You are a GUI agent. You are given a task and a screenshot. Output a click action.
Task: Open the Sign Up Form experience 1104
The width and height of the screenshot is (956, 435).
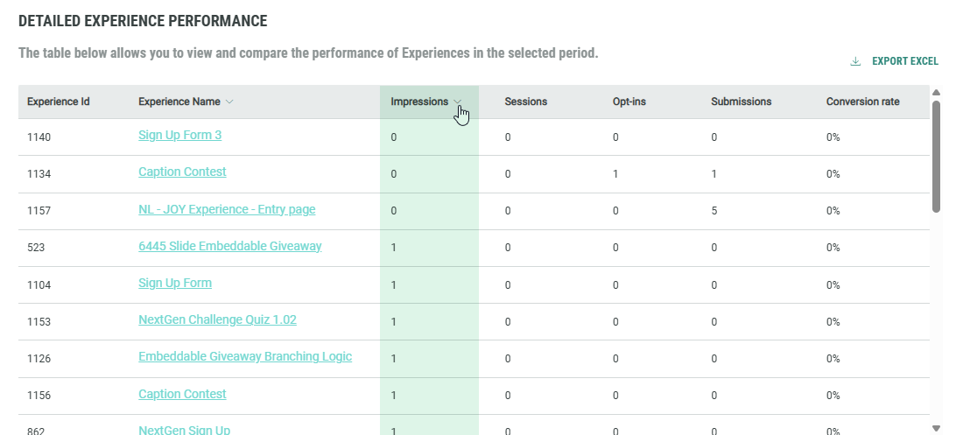pos(175,283)
